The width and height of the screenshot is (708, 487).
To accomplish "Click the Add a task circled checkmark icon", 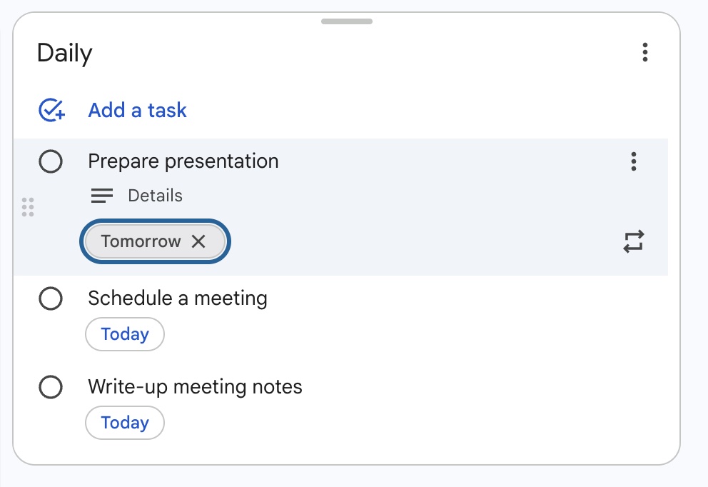I will pos(51,110).
